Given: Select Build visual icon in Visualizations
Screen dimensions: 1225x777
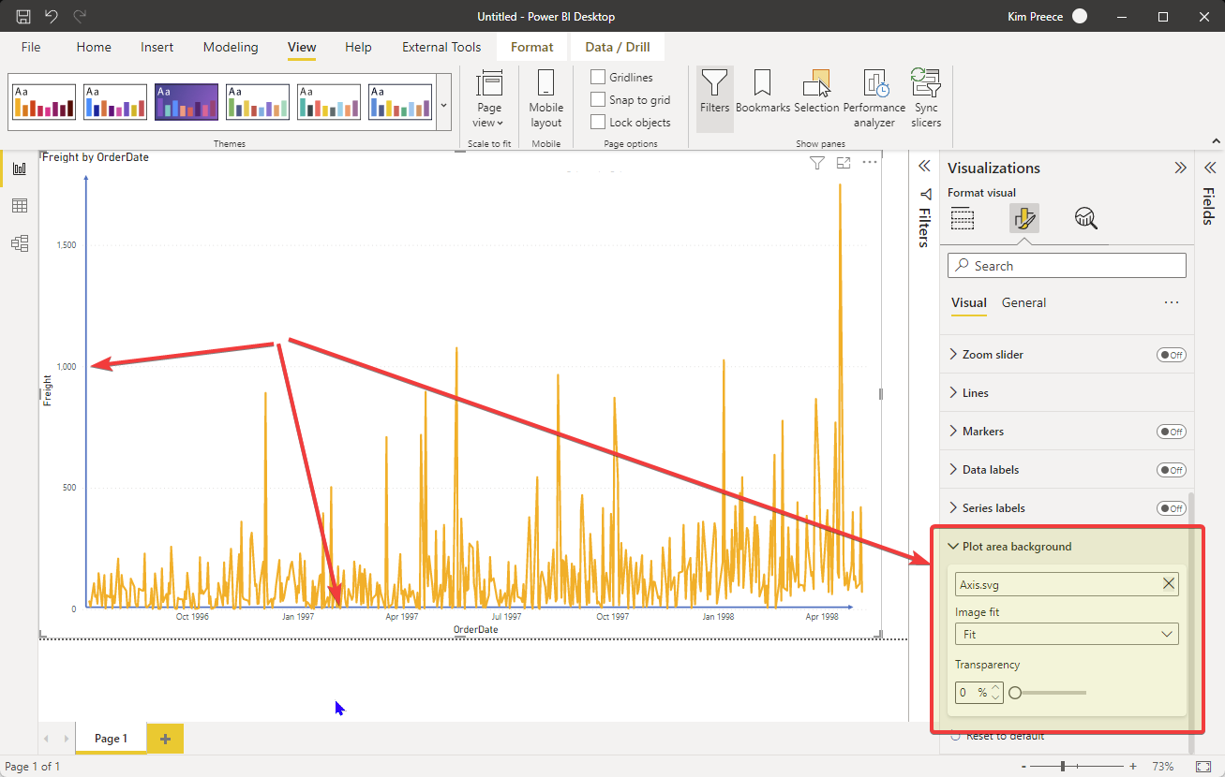Looking at the screenshot, I should tap(963, 219).
